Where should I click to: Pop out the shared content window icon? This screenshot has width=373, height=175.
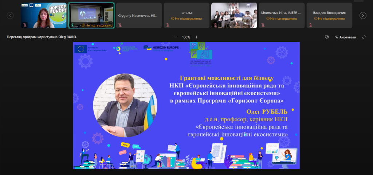(x=327, y=37)
